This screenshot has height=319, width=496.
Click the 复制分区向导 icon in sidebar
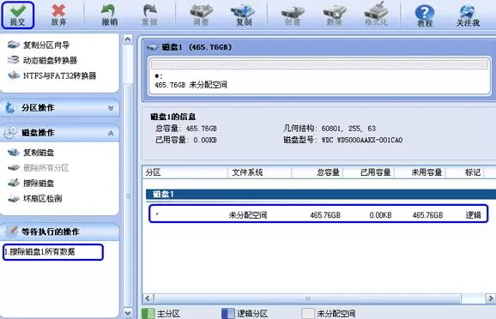click(14, 45)
